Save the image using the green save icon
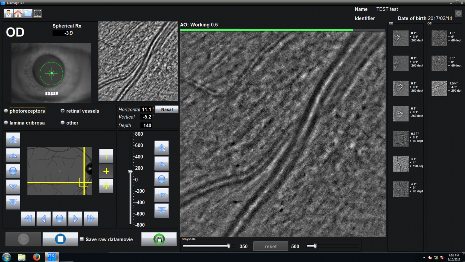This screenshot has height=262, width=465. (159, 239)
